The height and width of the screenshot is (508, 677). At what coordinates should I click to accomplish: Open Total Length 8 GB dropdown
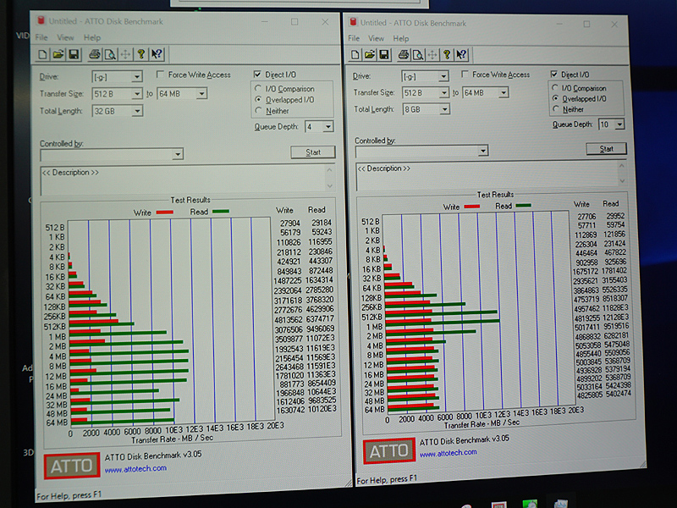pyautogui.click(x=444, y=109)
